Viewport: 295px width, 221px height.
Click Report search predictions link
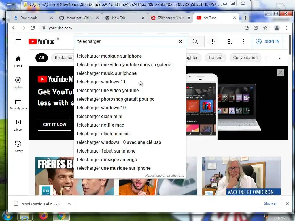pyautogui.click(x=164, y=175)
